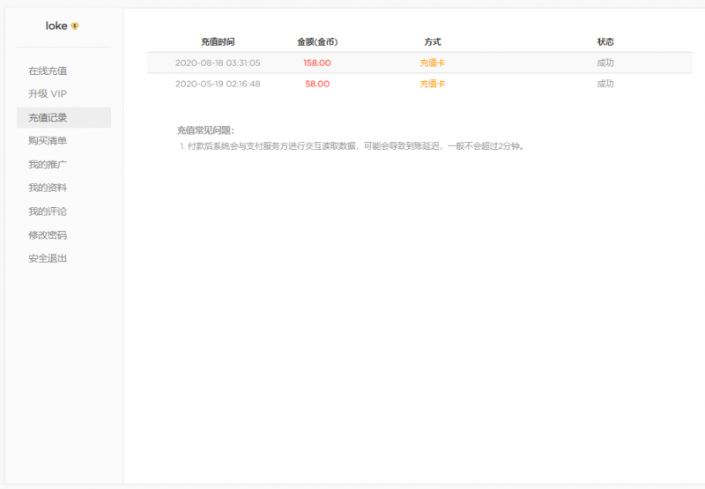Click 成功 status in the 158.00 row
705x489 pixels.
coord(605,63)
